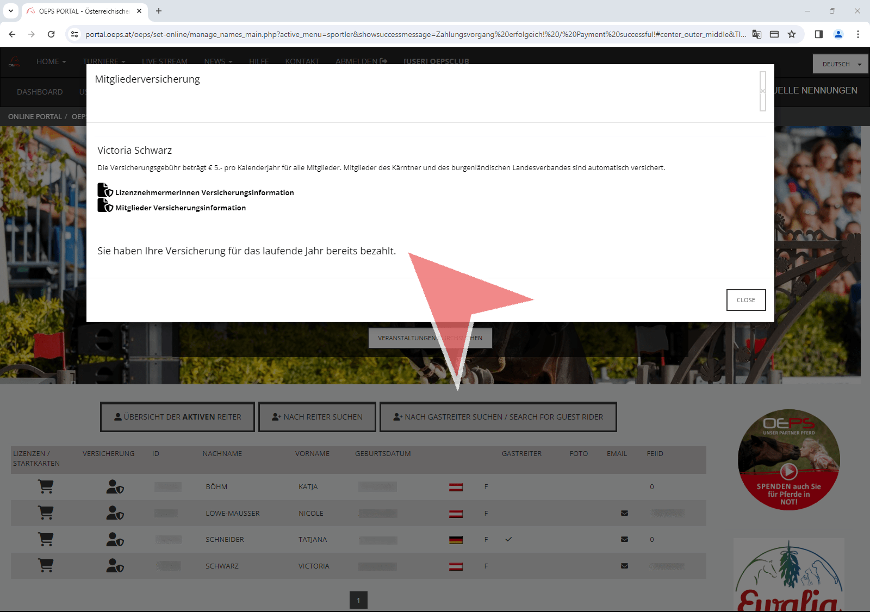Open the Chrome three-dot menu

(857, 34)
